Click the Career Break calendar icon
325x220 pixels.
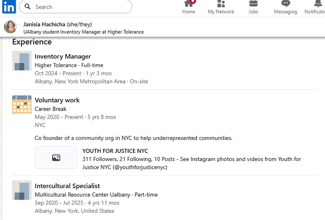tap(22, 105)
